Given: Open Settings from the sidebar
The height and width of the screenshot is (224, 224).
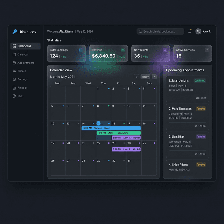Looking at the screenshot, I should tap(26, 79).
